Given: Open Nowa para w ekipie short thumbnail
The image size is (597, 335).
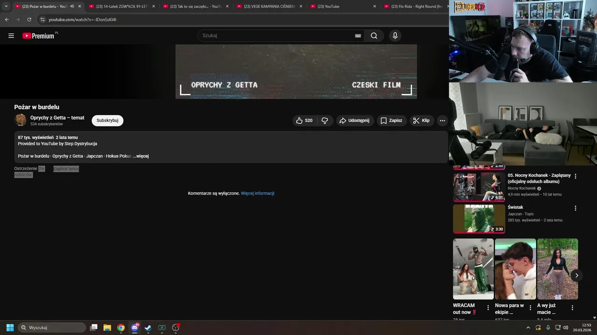Looking at the screenshot, I should tap(515, 269).
